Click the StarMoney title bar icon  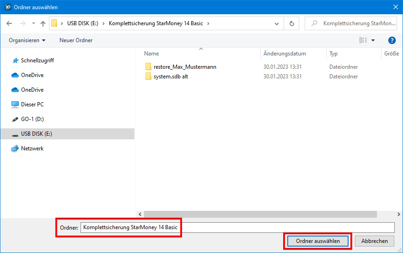click(8, 7)
